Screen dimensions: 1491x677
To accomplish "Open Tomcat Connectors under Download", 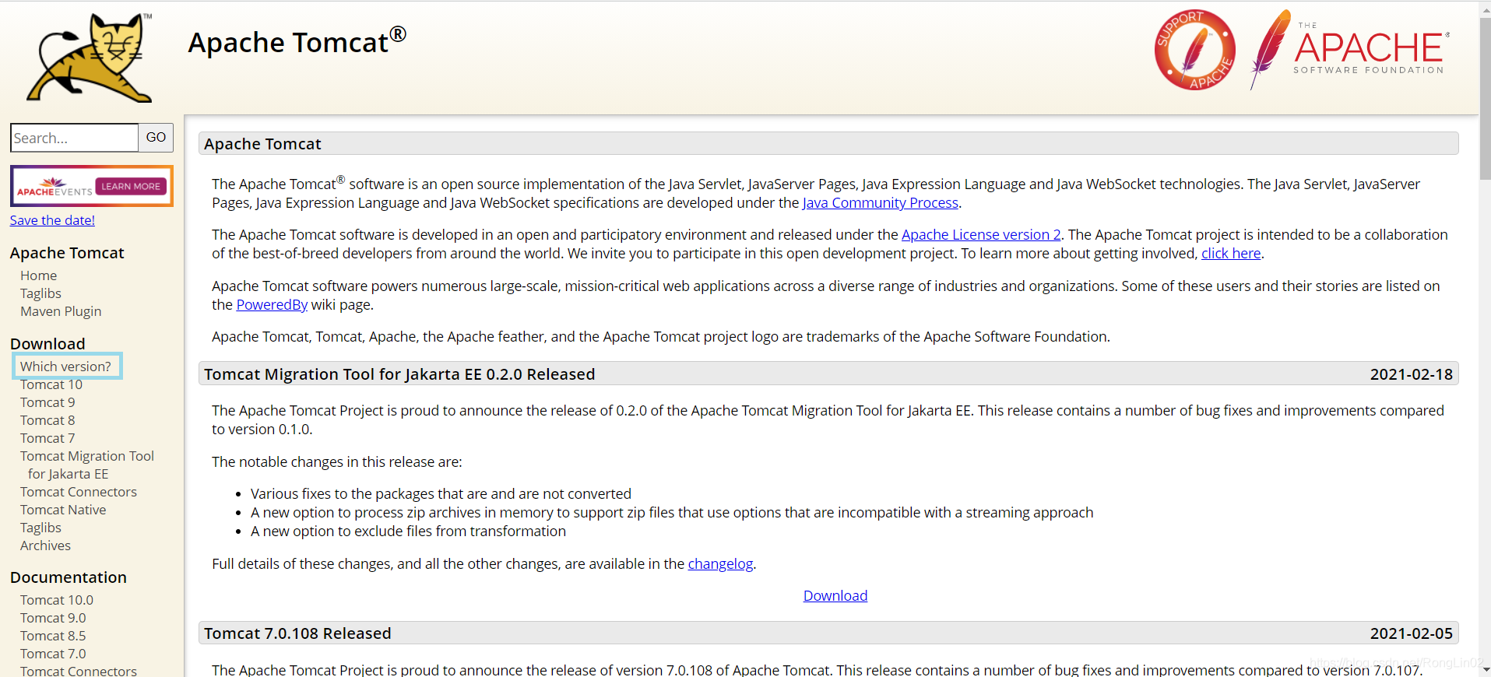I will (79, 492).
